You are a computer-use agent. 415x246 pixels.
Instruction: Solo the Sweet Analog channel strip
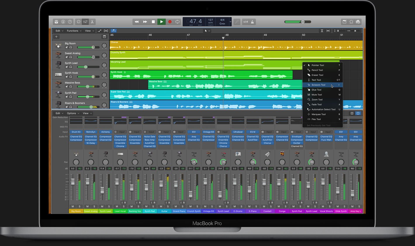(x=94, y=206)
